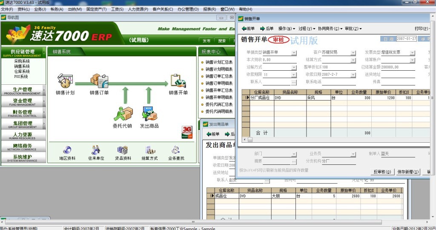Open the 业务(J) menu
The image size is (436, 230).
pyautogui.click(x=40, y=9)
